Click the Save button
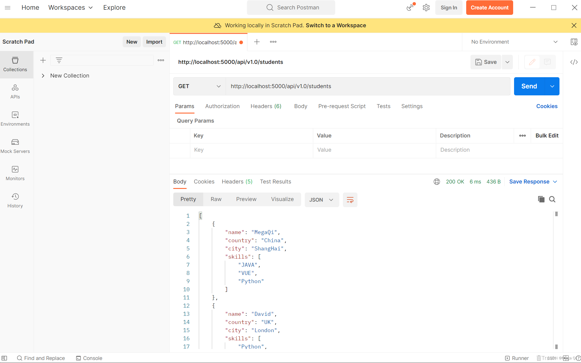The width and height of the screenshot is (581, 363). click(x=486, y=62)
